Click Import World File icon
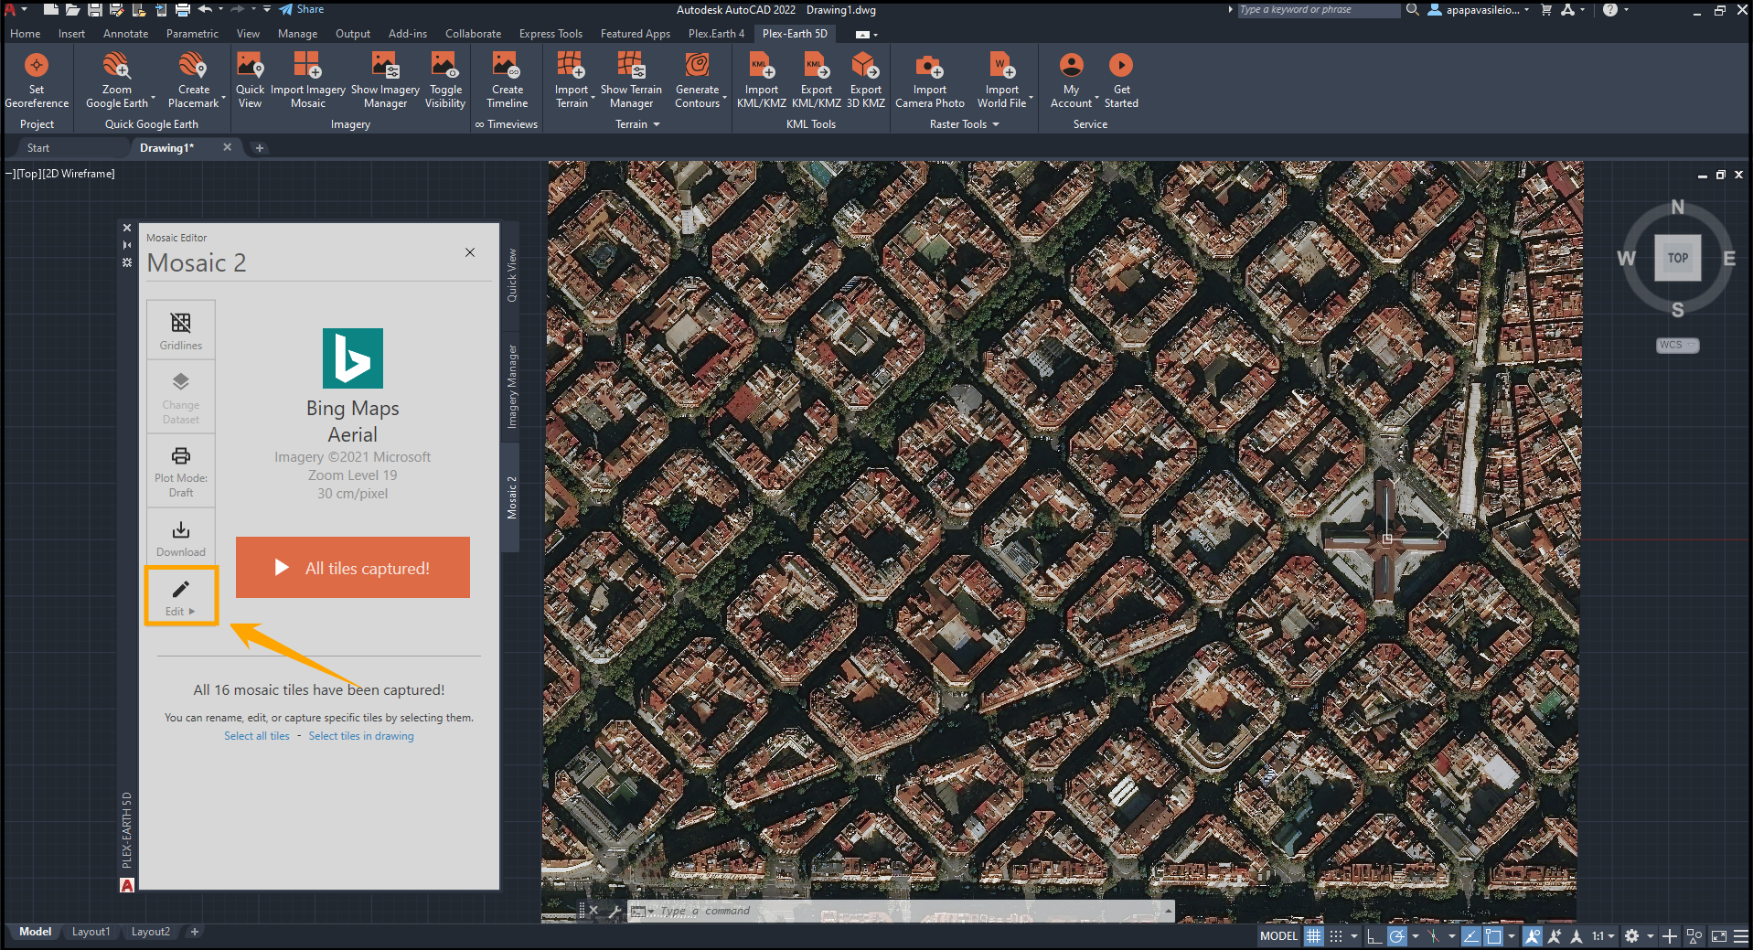 click(1001, 66)
